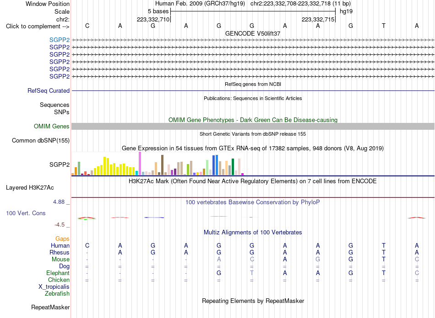Viewport: 435px width, 318px height.
Task: Click the Elephant species label
Action: click(x=58, y=273)
